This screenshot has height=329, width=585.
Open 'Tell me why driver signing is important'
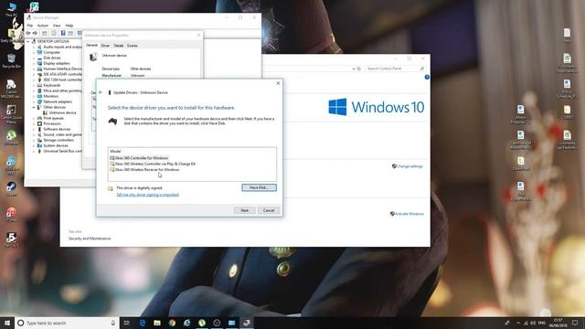tap(148, 195)
